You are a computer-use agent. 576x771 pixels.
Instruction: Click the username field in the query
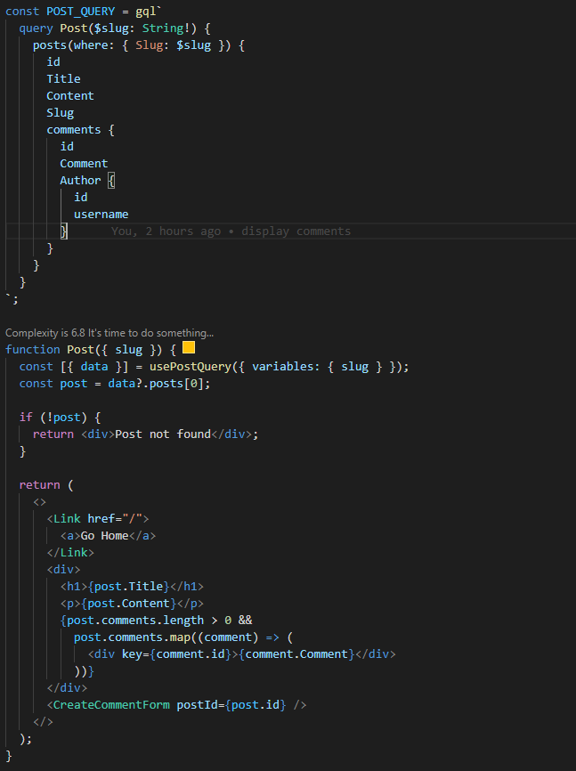click(x=101, y=215)
